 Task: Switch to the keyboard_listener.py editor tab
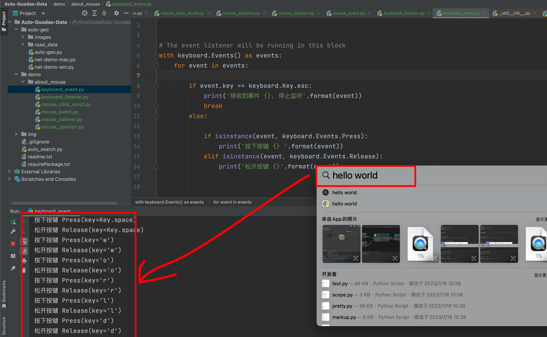point(404,13)
